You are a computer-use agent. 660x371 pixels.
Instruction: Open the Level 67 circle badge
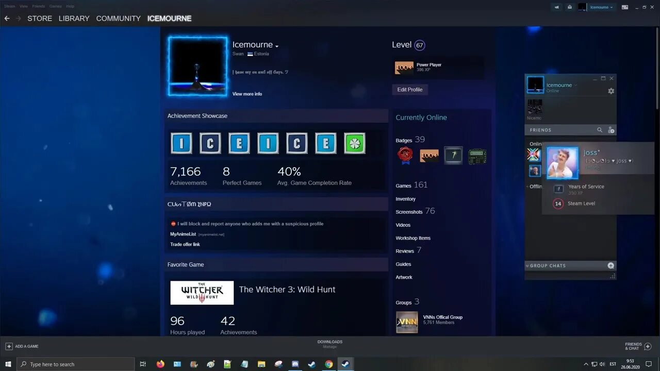coord(420,45)
